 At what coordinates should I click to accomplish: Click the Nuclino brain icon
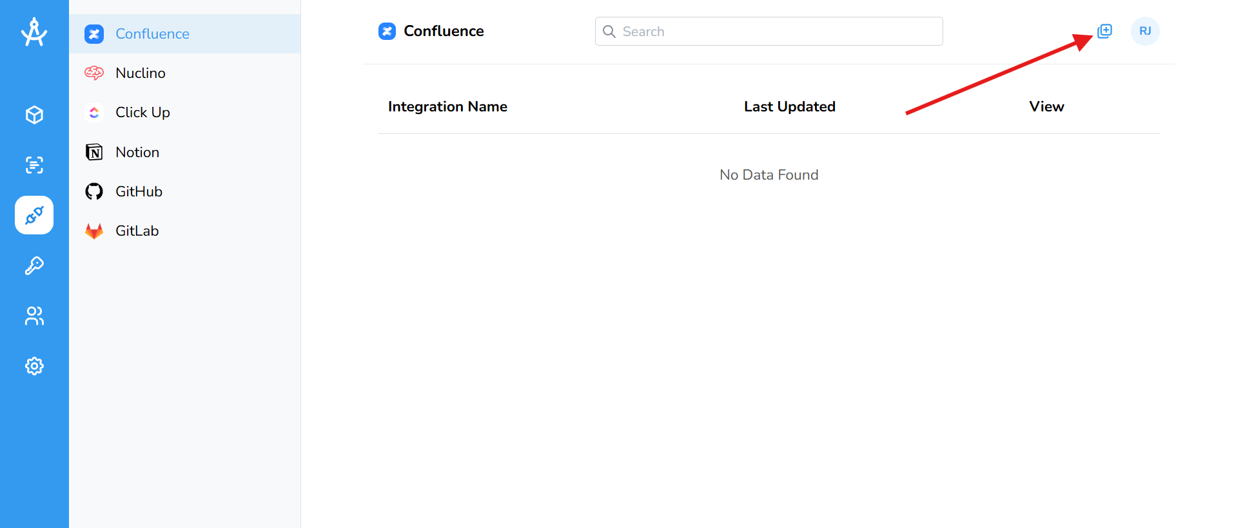[94, 73]
